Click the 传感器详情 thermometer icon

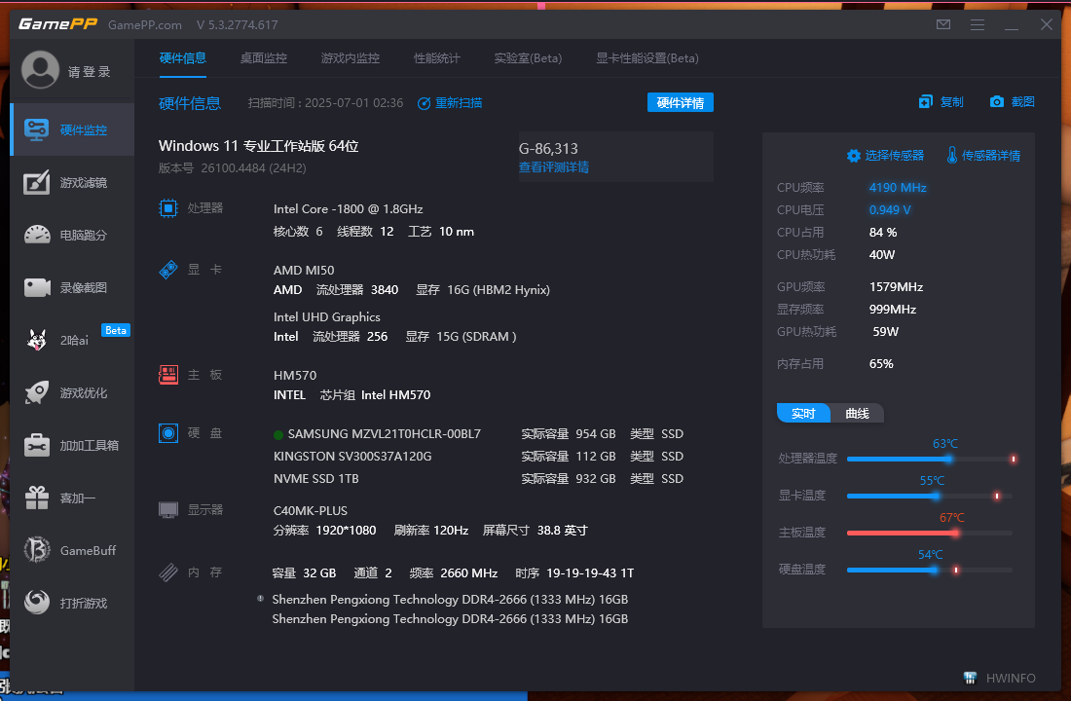tap(951, 155)
